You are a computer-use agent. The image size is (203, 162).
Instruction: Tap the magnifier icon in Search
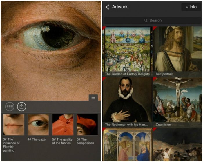click(146, 21)
